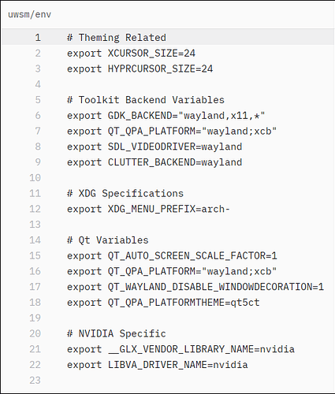Click the LIBVA_DRIVER_NAME=nvidia line

pyautogui.click(x=158, y=365)
